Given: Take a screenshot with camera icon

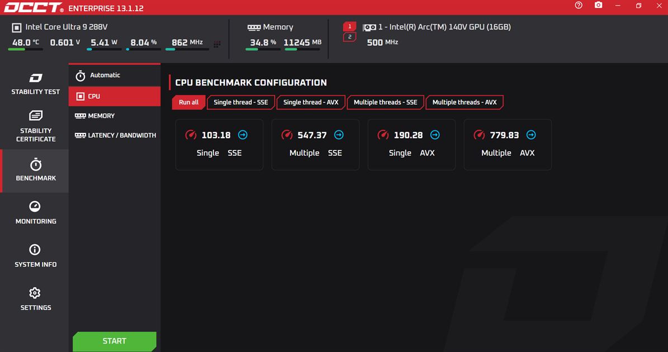Looking at the screenshot, I should pyautogui.click(x=599, y=5).
